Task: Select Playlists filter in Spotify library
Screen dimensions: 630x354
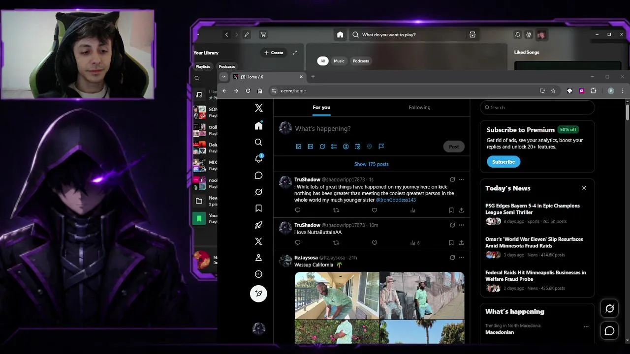Action: [203, 66]
